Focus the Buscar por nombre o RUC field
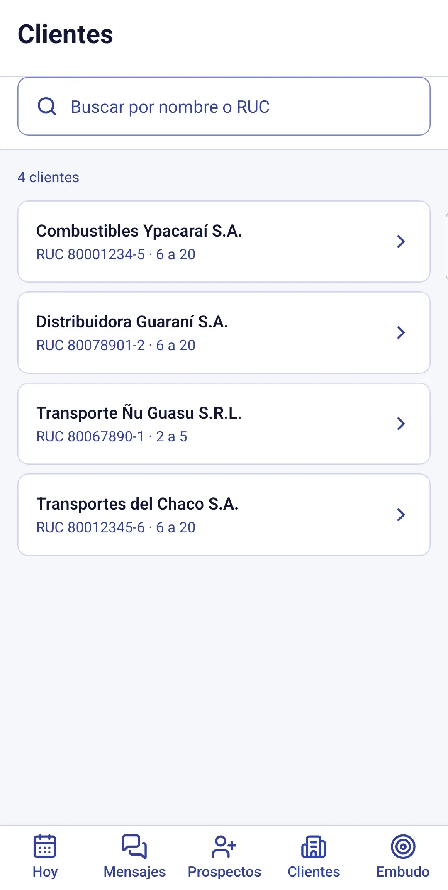 (x=224, y=106)
